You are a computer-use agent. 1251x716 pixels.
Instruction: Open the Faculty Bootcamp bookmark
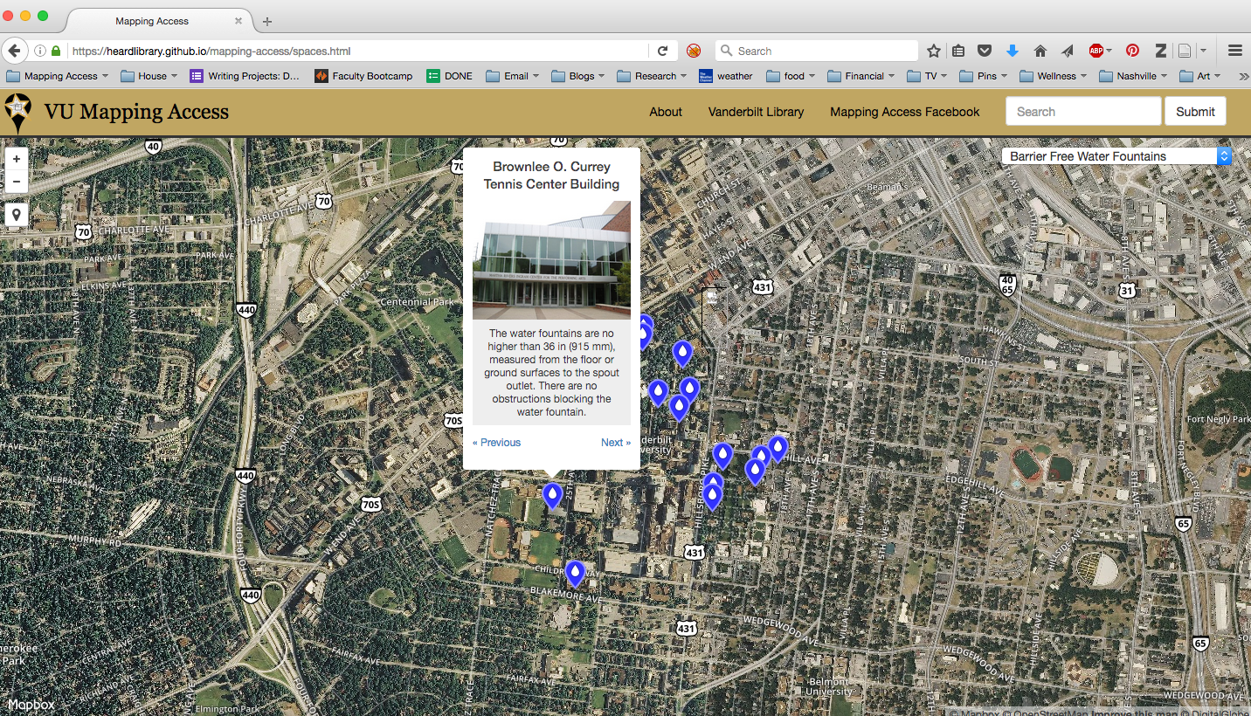[363, 76]
